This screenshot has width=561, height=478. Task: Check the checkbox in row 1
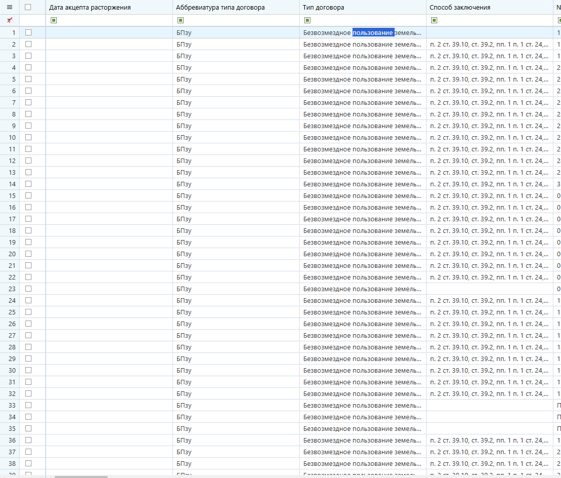coord(28,32)
